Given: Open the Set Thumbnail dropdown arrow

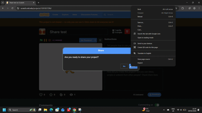Looking at the screenshot, I should 95,40.
